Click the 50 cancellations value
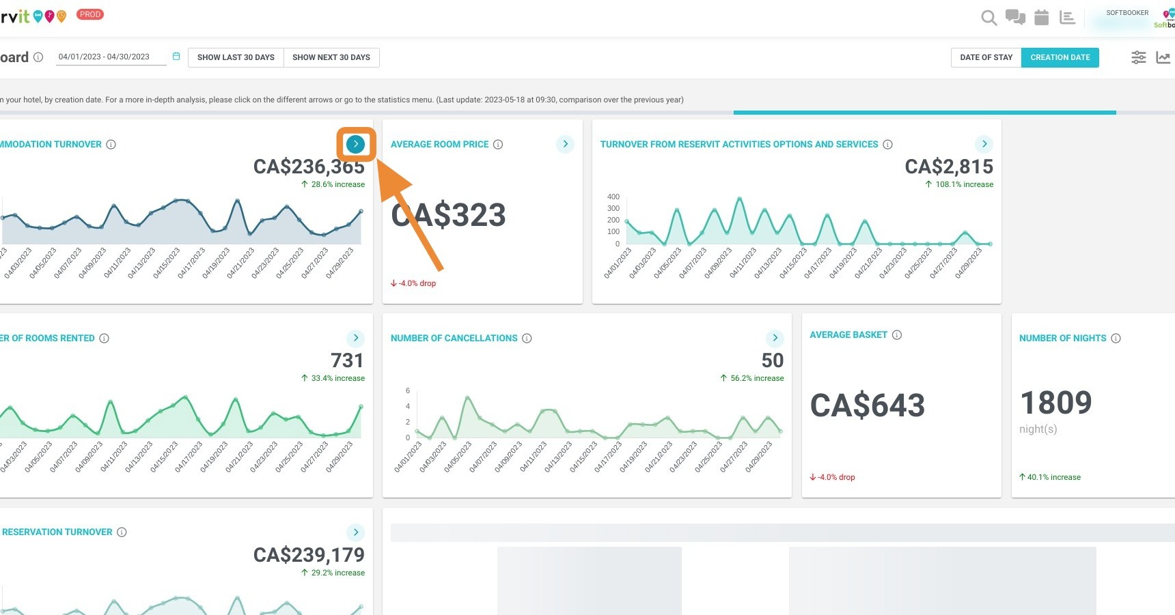The image size is (1175, 615). (x=773, y=360)
